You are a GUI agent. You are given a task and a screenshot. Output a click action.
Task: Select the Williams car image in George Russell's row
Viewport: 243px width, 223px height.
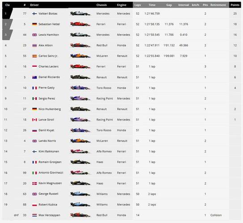pos(80,194)
